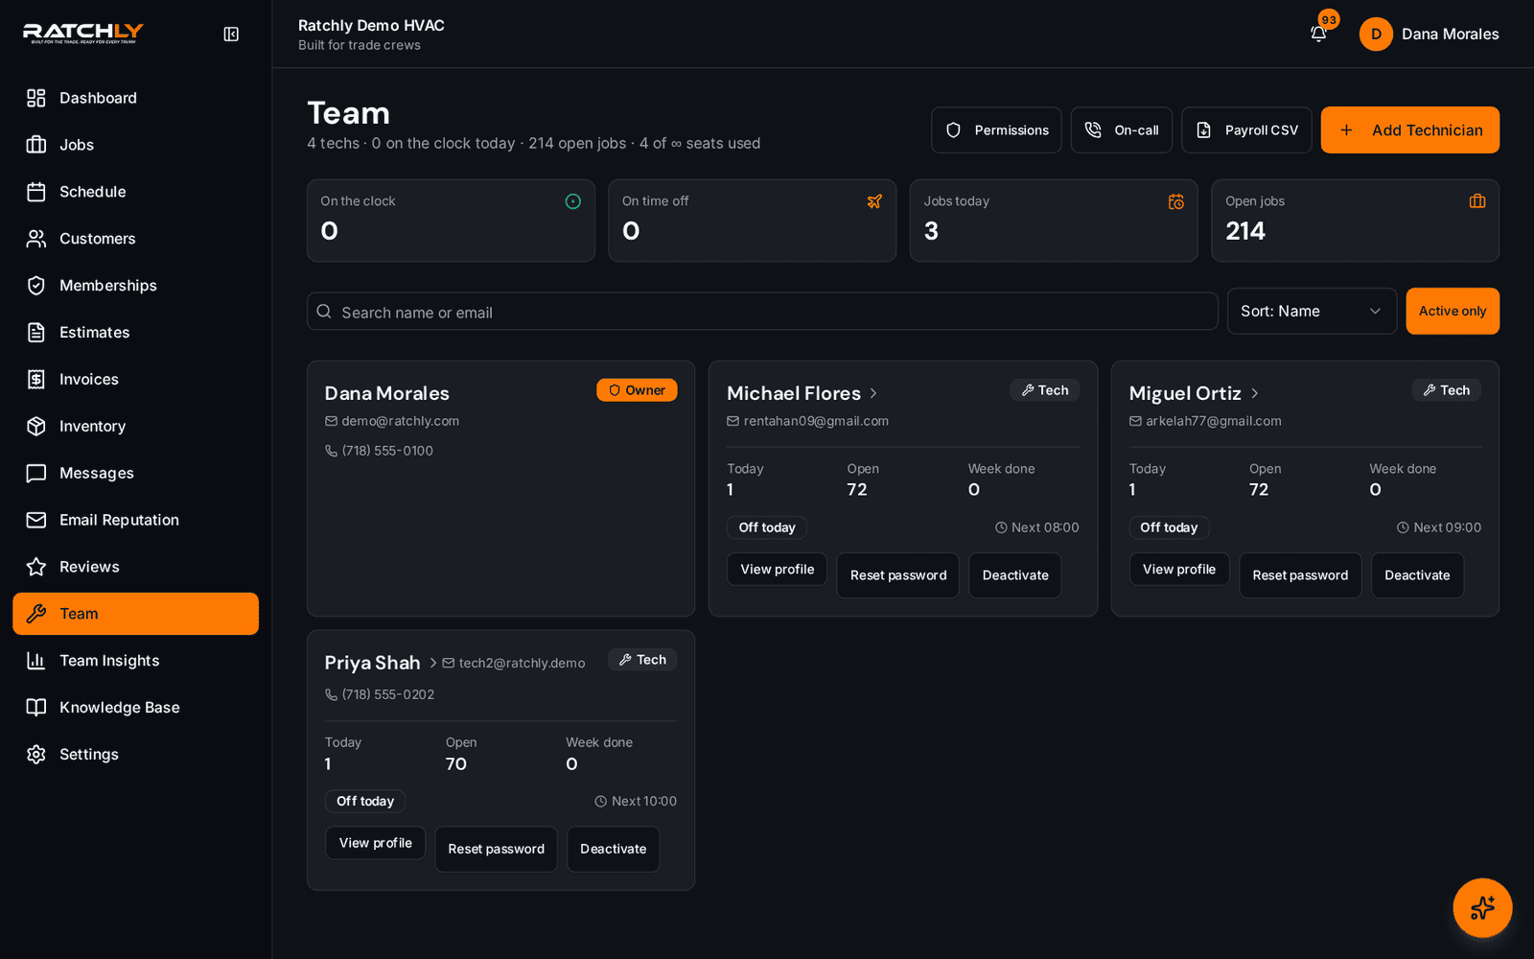Deactivate Priya Shah

(x=614, y=849)
